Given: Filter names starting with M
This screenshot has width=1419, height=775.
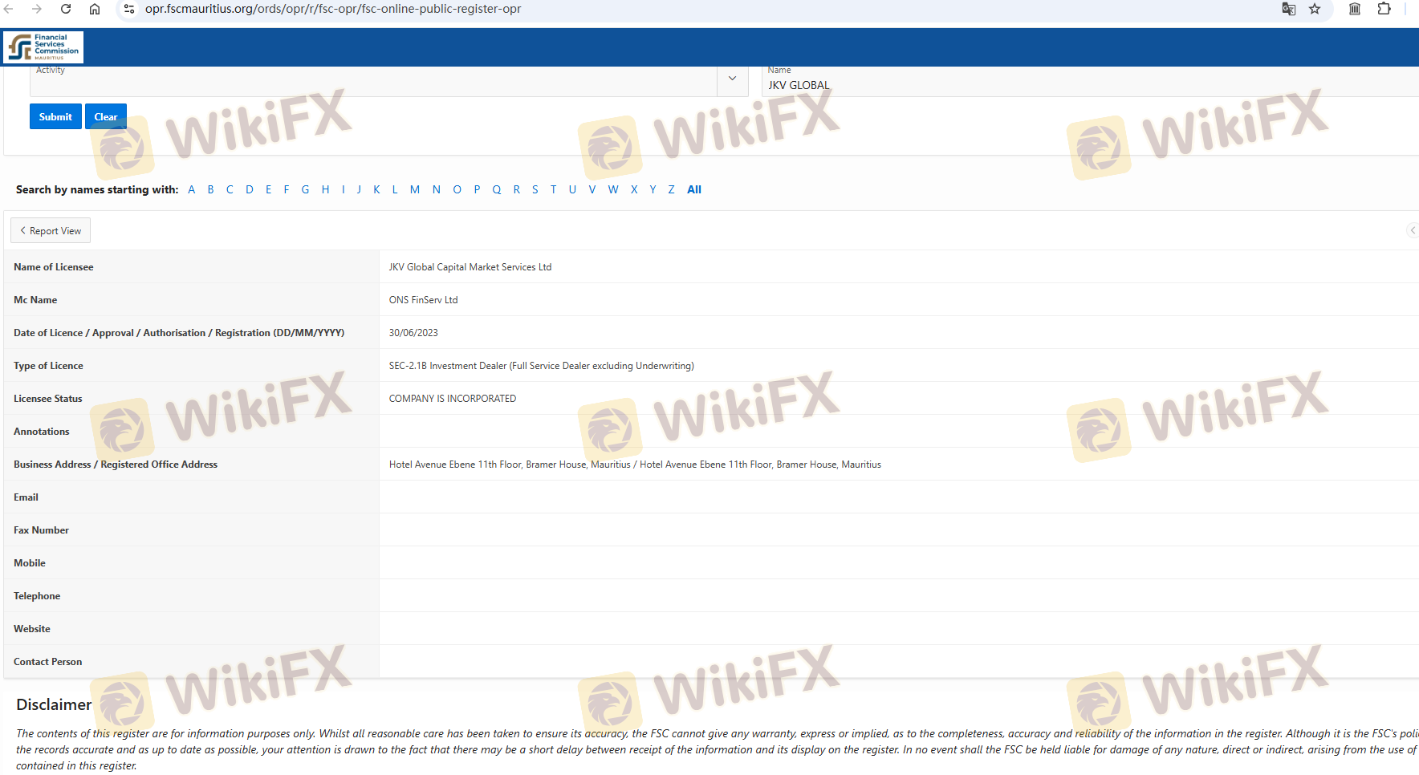Looking at the screenshot, I should [415, 189].
